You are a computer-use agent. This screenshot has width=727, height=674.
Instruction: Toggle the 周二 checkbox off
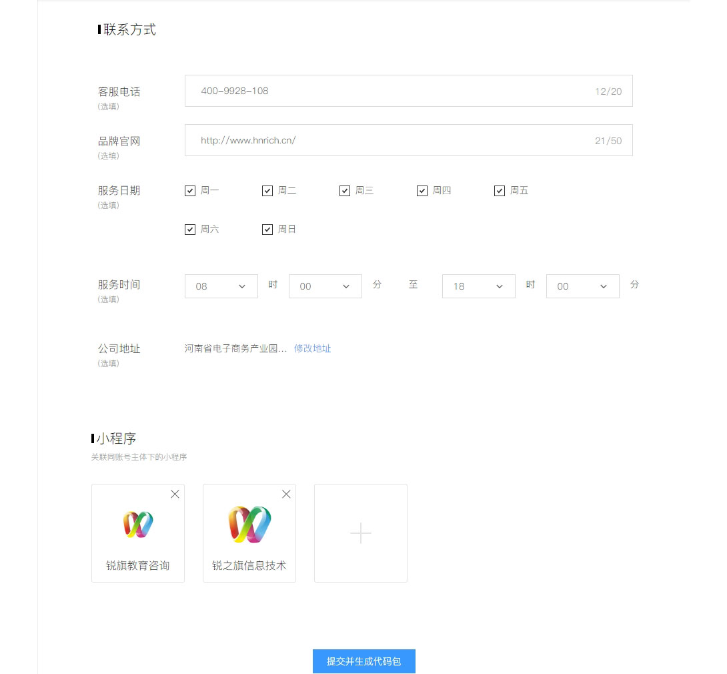(x=267, y=190)
